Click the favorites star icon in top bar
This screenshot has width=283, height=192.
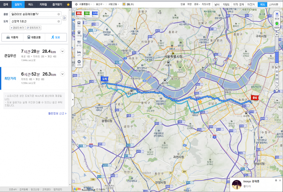(68, 4)
